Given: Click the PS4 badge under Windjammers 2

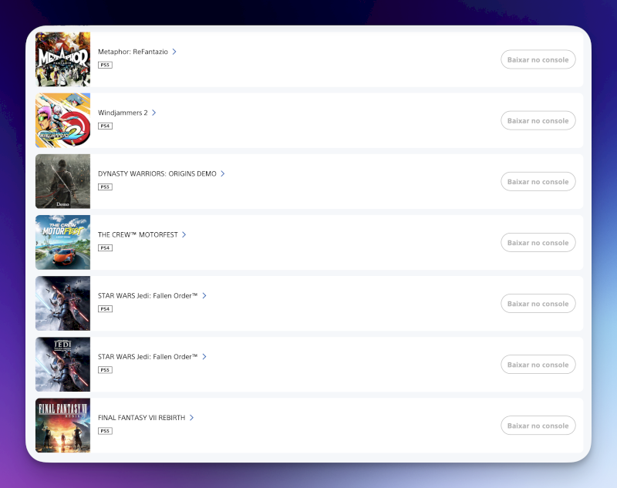Looking at the screenshot, I should [105, 126].
